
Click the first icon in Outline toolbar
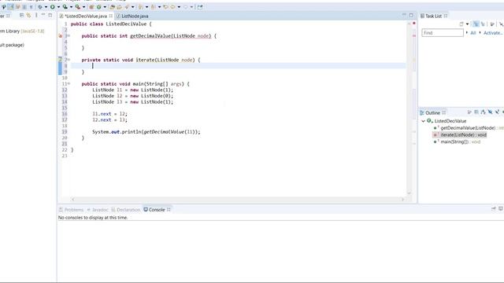pyautogui.click(x=469, y=112)
